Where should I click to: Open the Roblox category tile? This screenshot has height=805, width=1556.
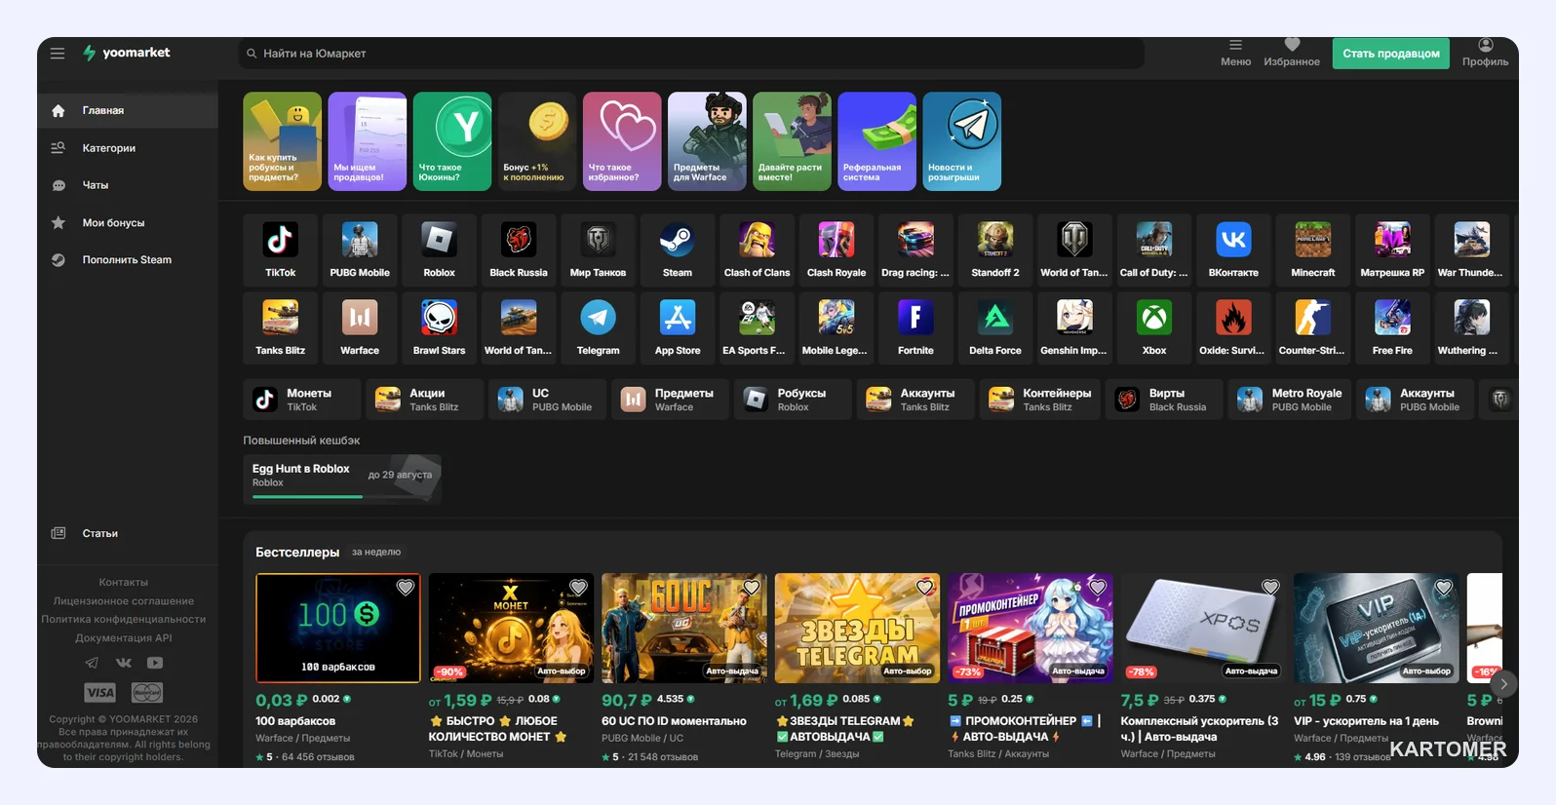(440, 249)
